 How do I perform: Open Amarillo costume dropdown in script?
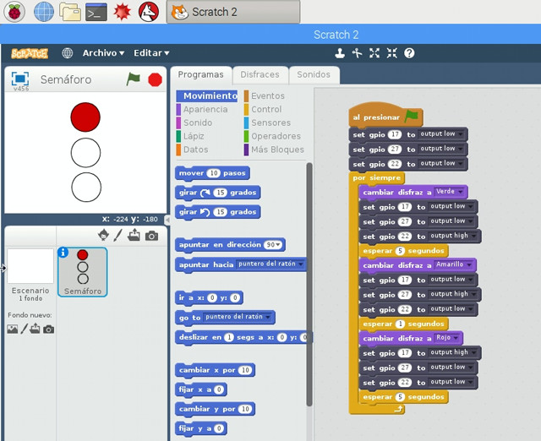tap(454, 264)
